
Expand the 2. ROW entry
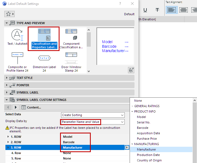pyautogui.click(x=8, y=142)
